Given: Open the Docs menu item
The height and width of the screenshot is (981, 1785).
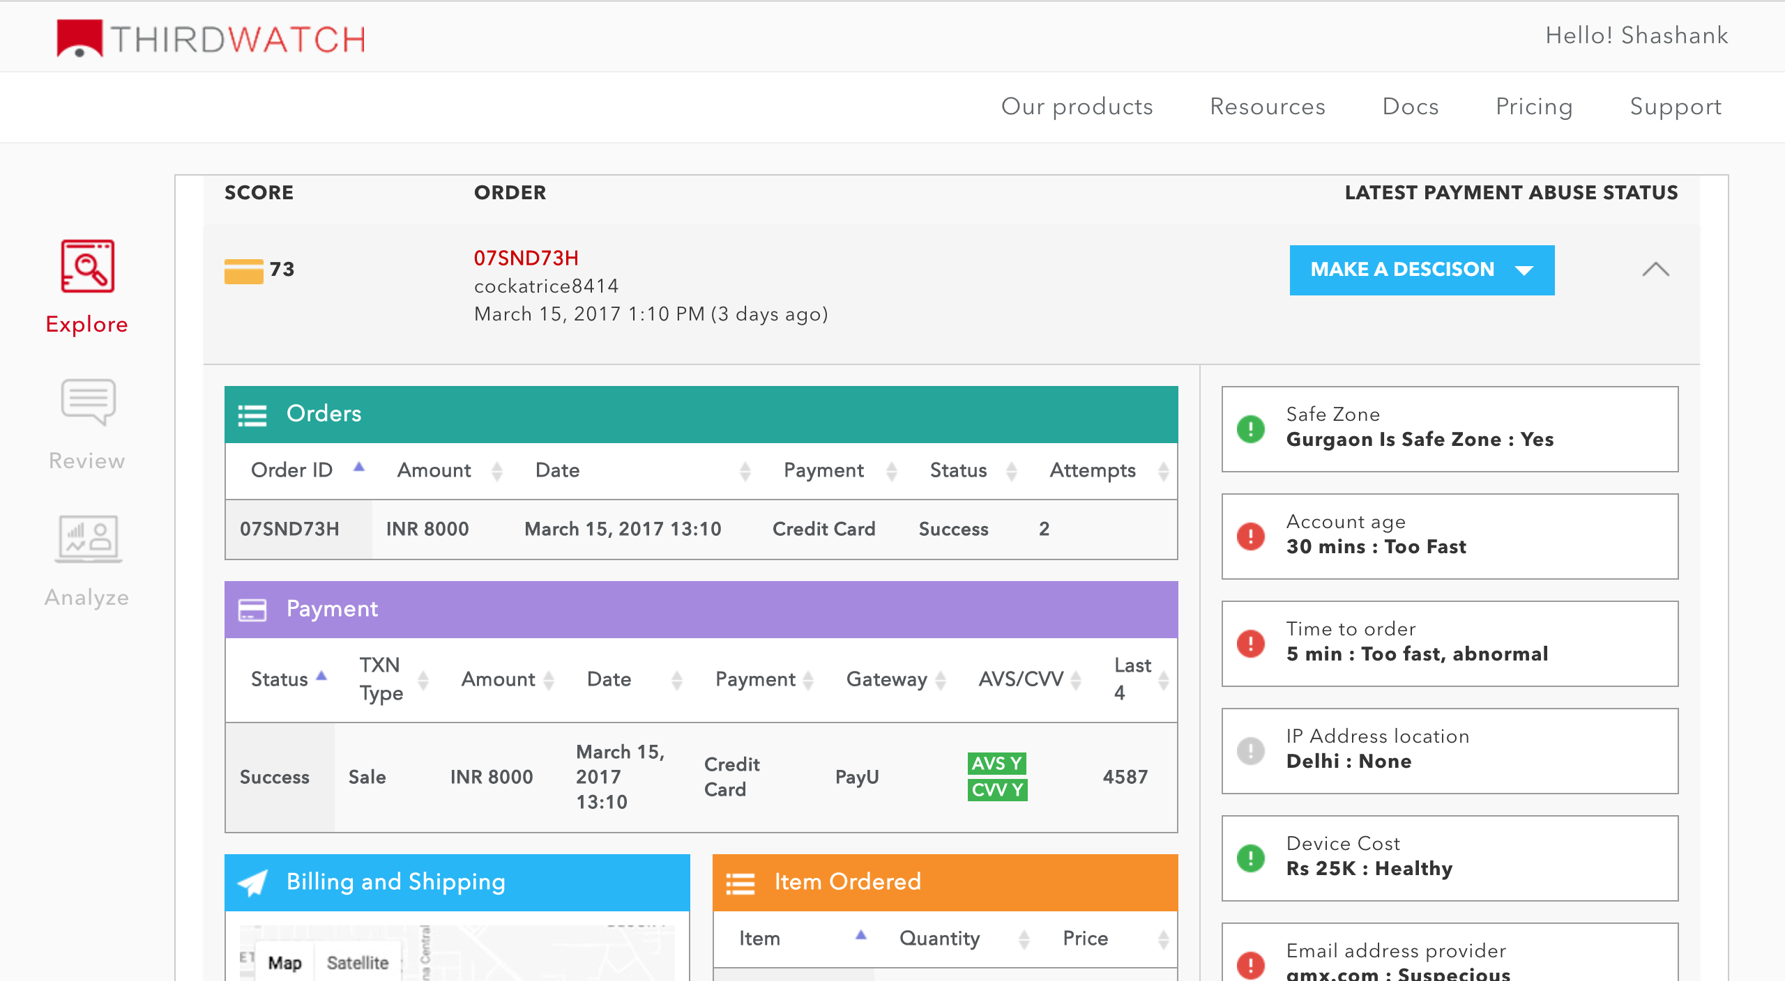Looking at the screenshot, I should [1411, 107].
